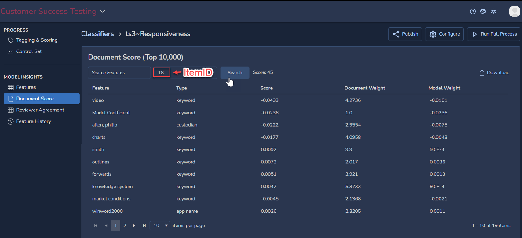Click the document weight value 5.3733
Image resolution: width=522 pixels, height=238 pixels.
coord(353,187)
